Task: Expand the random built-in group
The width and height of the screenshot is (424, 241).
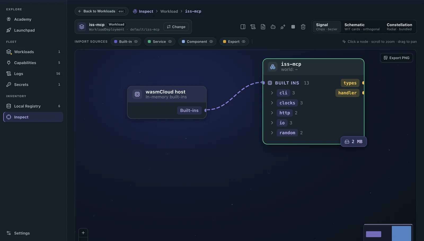Action: 272,133
